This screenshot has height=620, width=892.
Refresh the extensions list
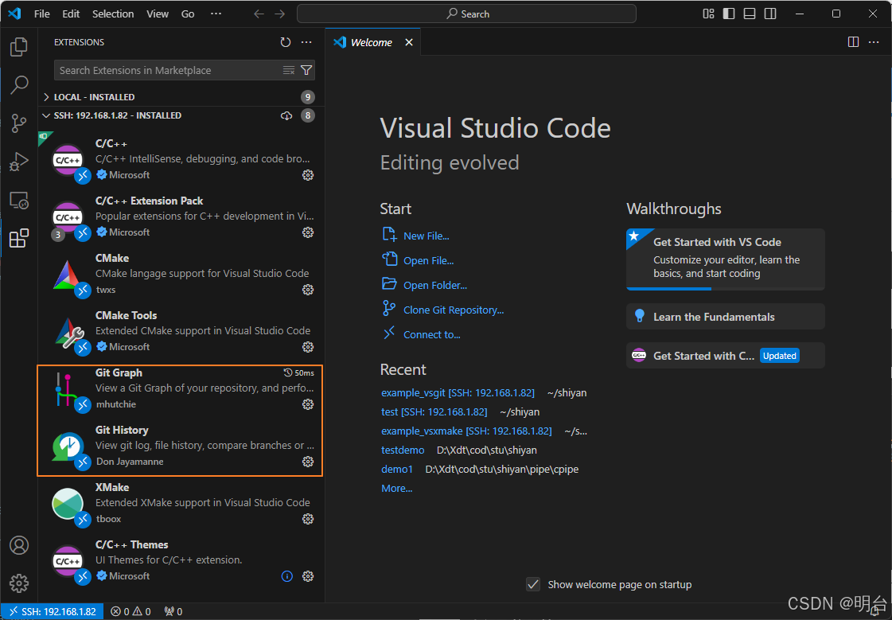point(286,42)
